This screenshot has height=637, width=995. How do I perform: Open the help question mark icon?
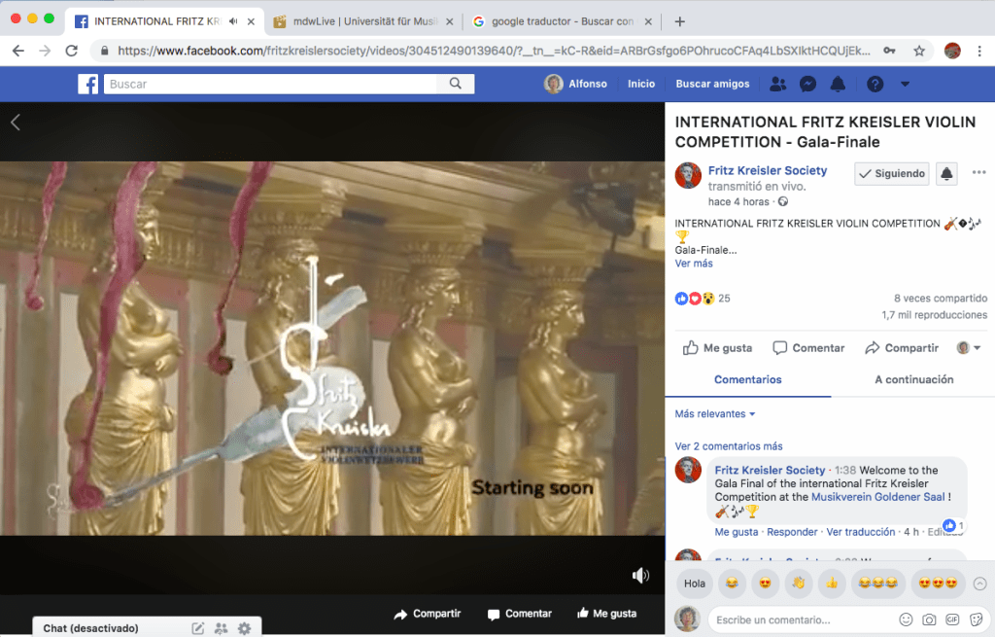coord(875,85)
